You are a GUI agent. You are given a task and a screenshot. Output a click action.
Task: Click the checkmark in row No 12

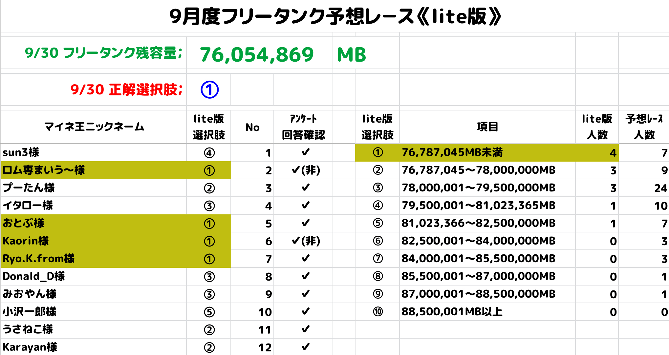(x=305, y=346)
